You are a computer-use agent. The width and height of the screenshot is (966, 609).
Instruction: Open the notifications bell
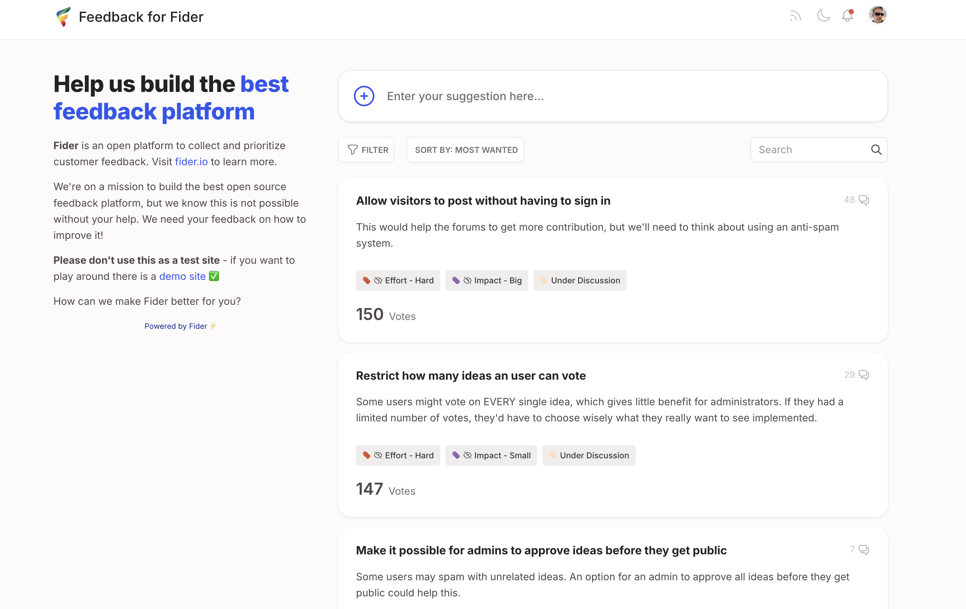(847, 16)
